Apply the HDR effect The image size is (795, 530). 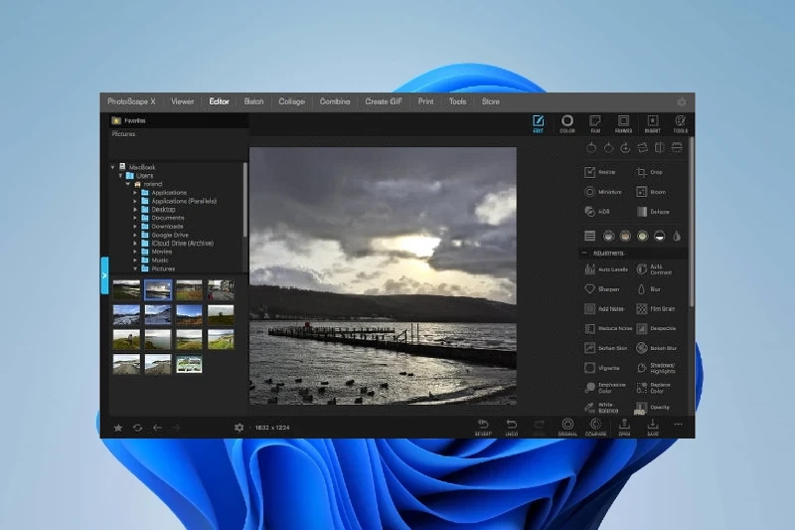[x=597, y=212]
